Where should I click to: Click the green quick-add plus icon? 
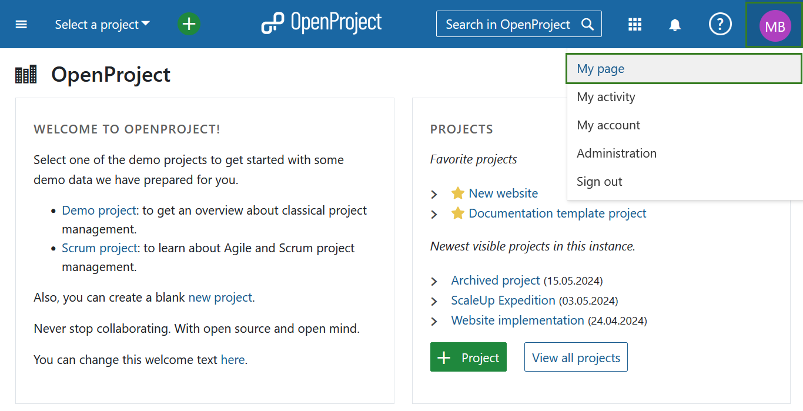(x=189, y=24)
